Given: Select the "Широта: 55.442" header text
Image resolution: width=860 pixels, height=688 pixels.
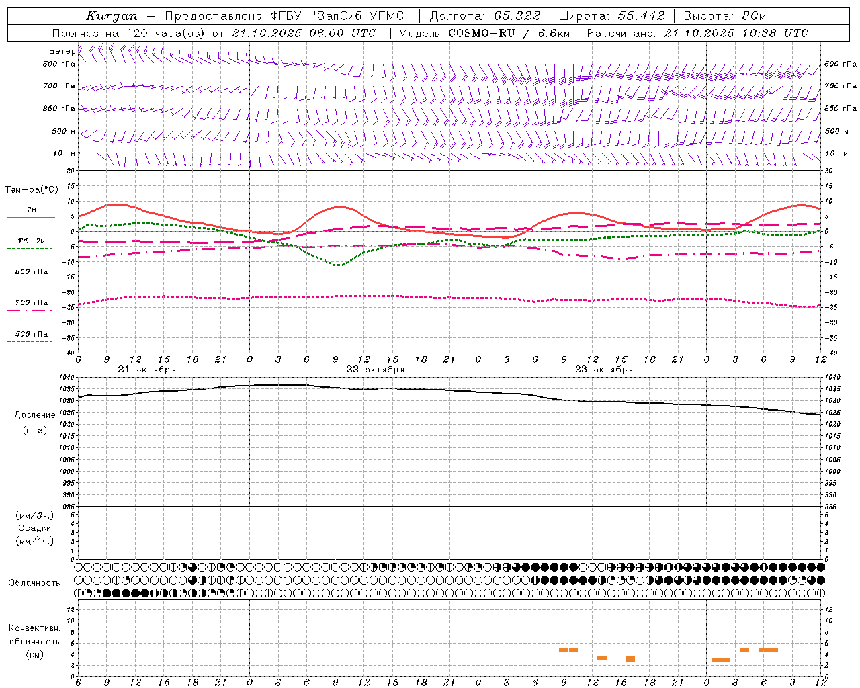Looking at the screenshot, I should (x=611, y=16).
